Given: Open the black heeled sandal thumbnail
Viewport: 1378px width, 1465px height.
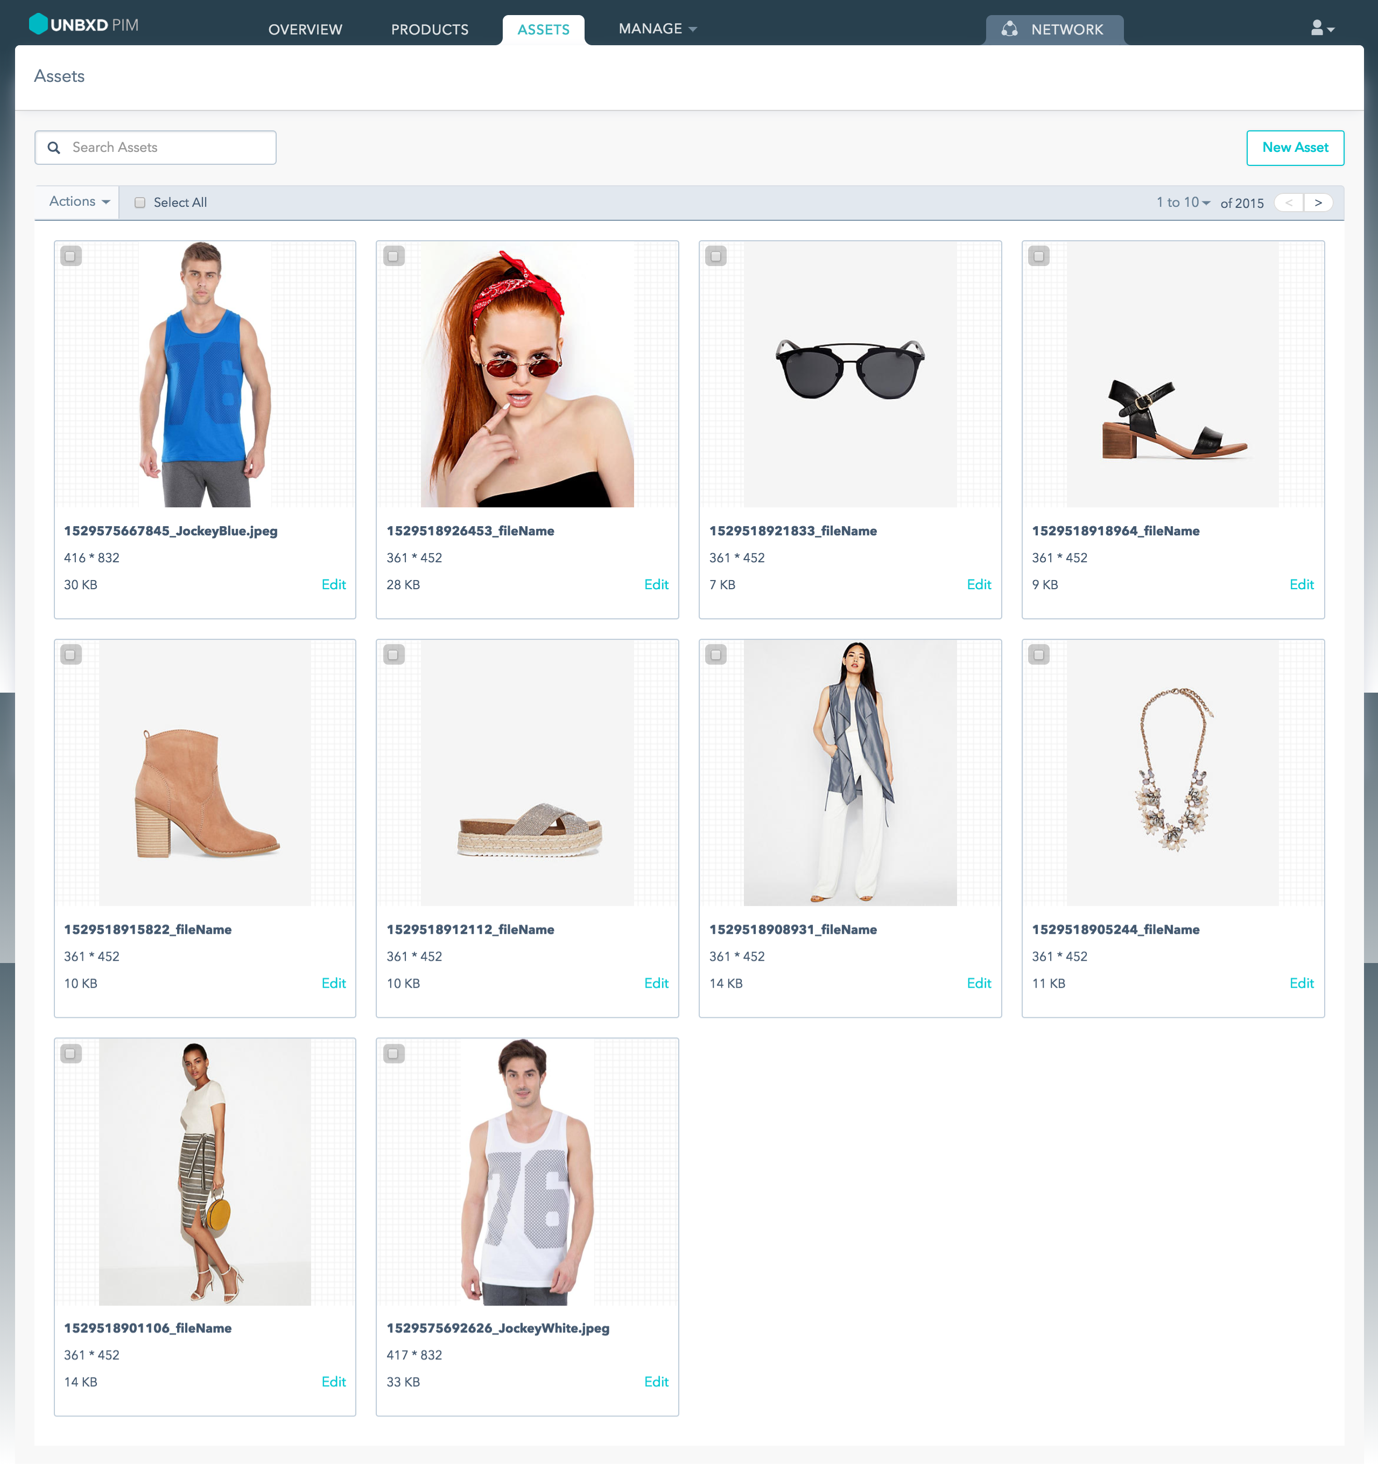Looking at the screenshot, I should (1172, 374).
